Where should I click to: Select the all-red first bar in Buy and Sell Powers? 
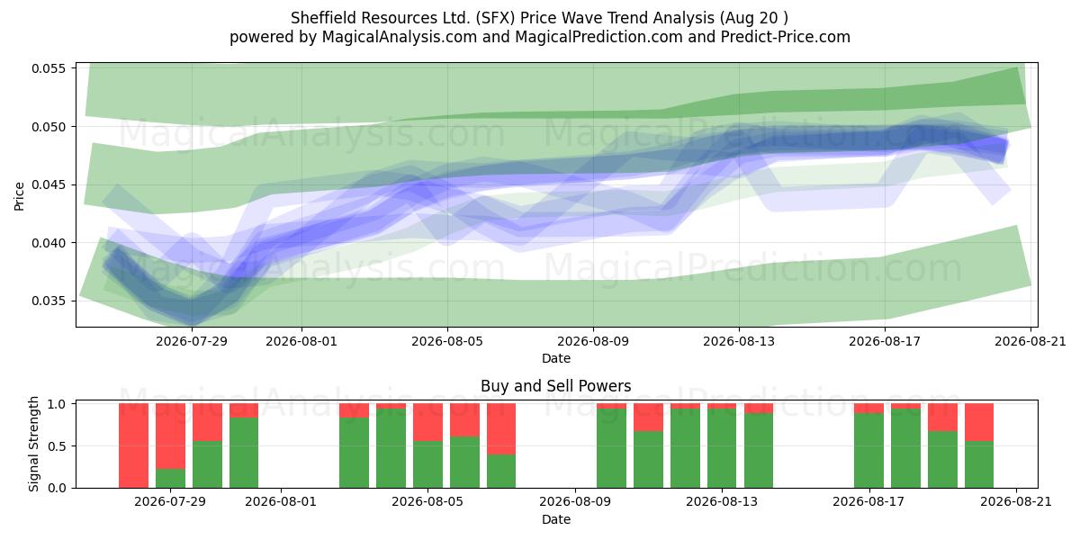click(x=134, y=445)
